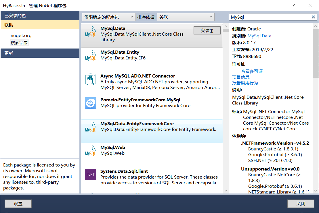Click BouncyCastle (≥ 1.8.3.1) dependency
319x213 pixels.
coord(273,149)
